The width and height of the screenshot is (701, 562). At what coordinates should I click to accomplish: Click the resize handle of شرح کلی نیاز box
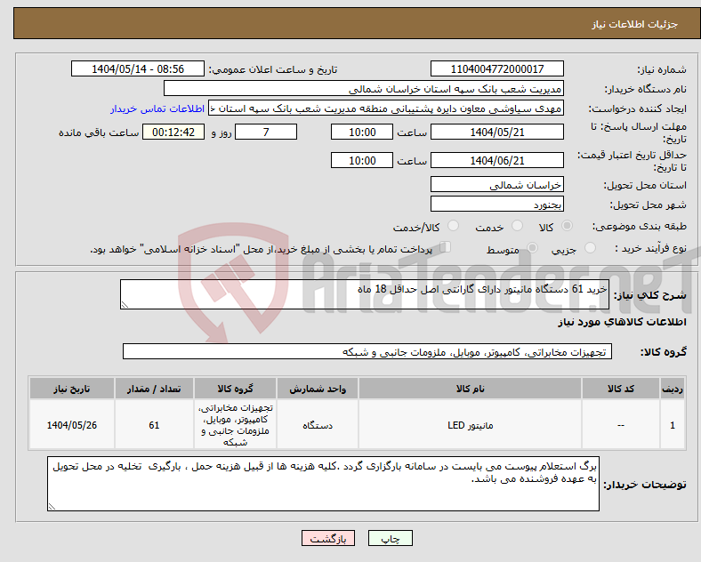coord(125,305)
